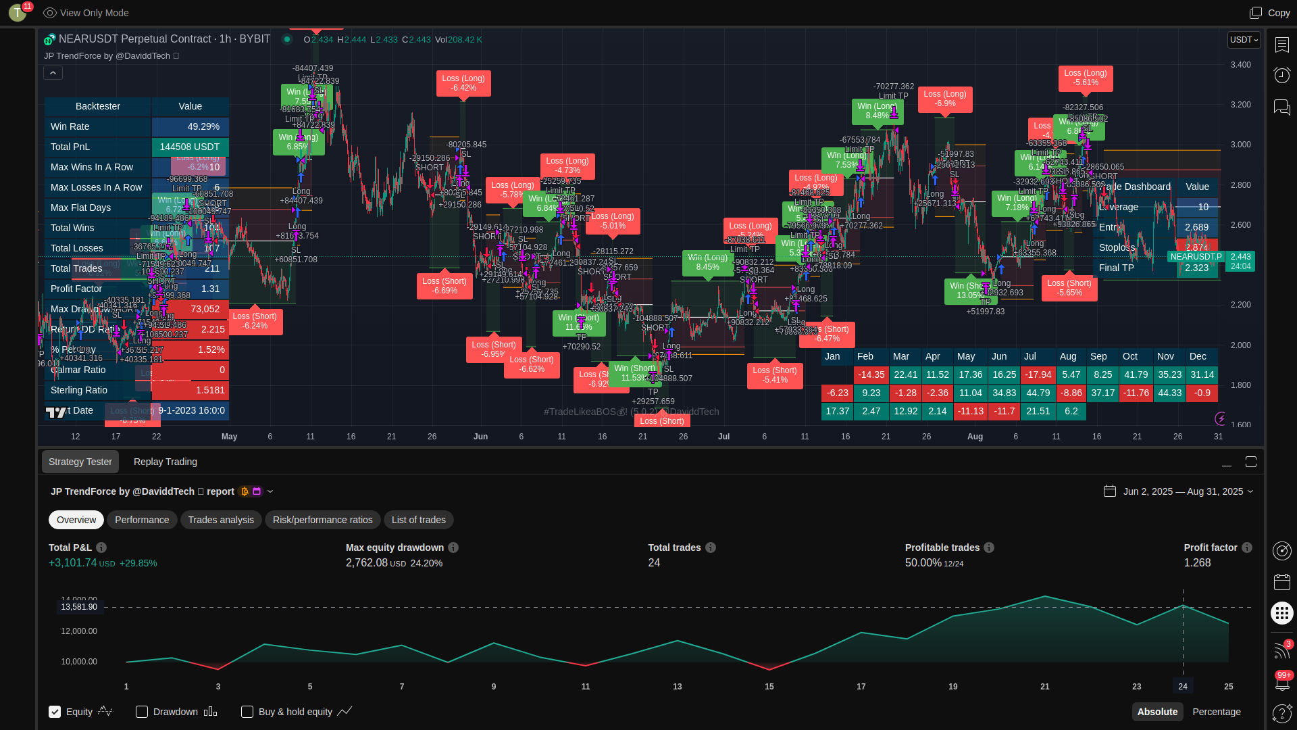
Task: Open the List of trades tab
Action: [x=419, y=520]
